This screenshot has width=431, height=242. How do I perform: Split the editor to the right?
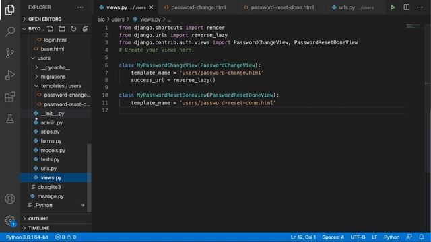[x=406, y=7]
